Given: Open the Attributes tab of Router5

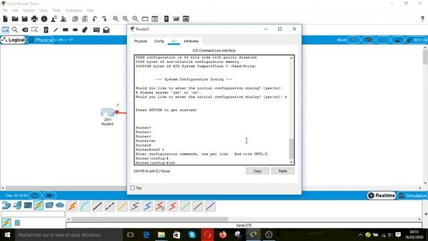Looking at the screenshot, I should [191, 42].
